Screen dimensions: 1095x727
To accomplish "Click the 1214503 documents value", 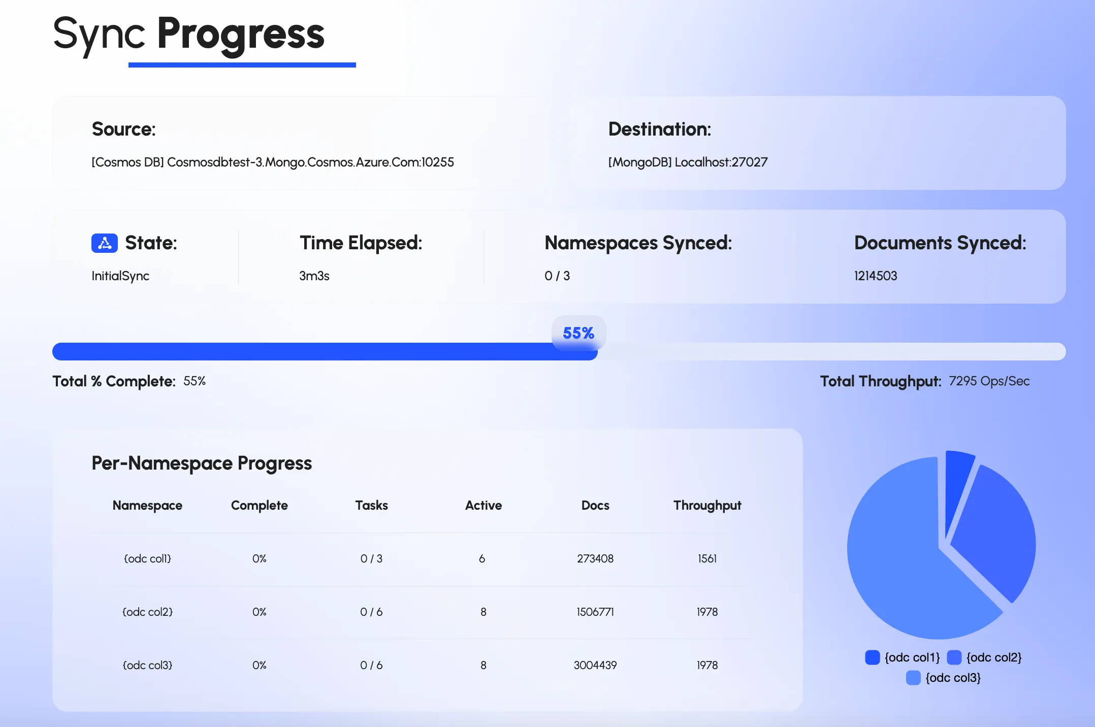I will (876, 276).
